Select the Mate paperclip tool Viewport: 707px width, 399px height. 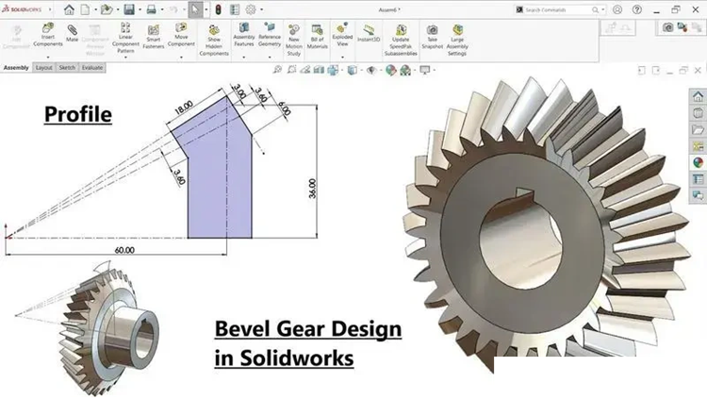pyautogui.click(x=73, y=33)
